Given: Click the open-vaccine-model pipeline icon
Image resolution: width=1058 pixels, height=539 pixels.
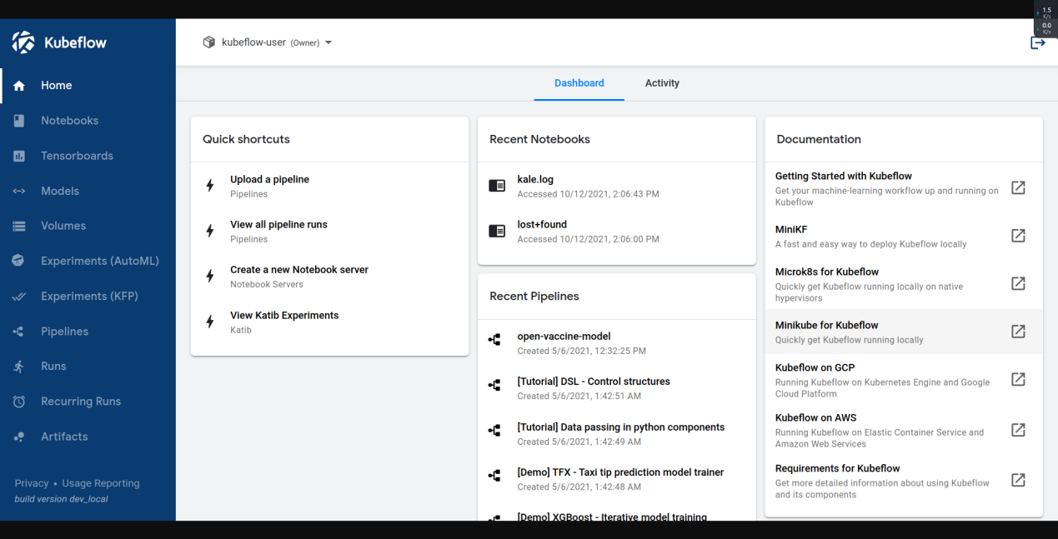Looking at the screenshot, I should point(494,340).
